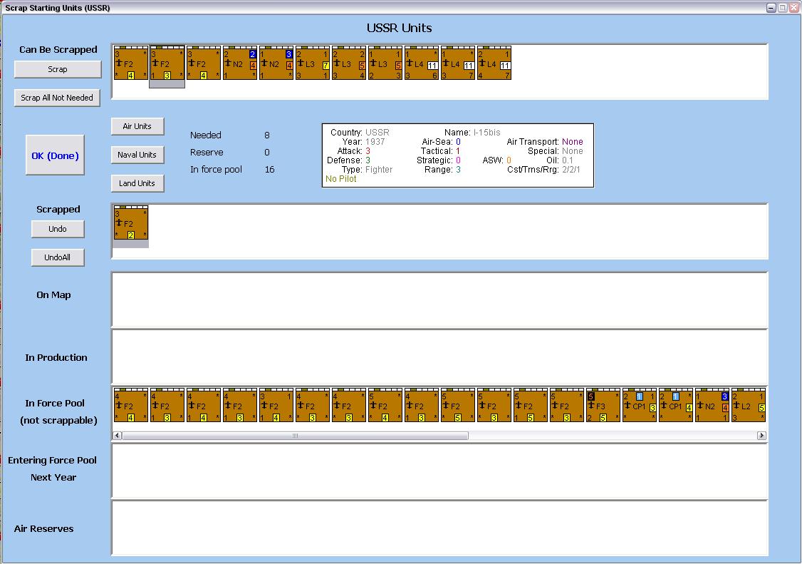Click the 'Type: Fighter' value
The width and height of the screenshot is (802, 564).
(x=379, y=170)
